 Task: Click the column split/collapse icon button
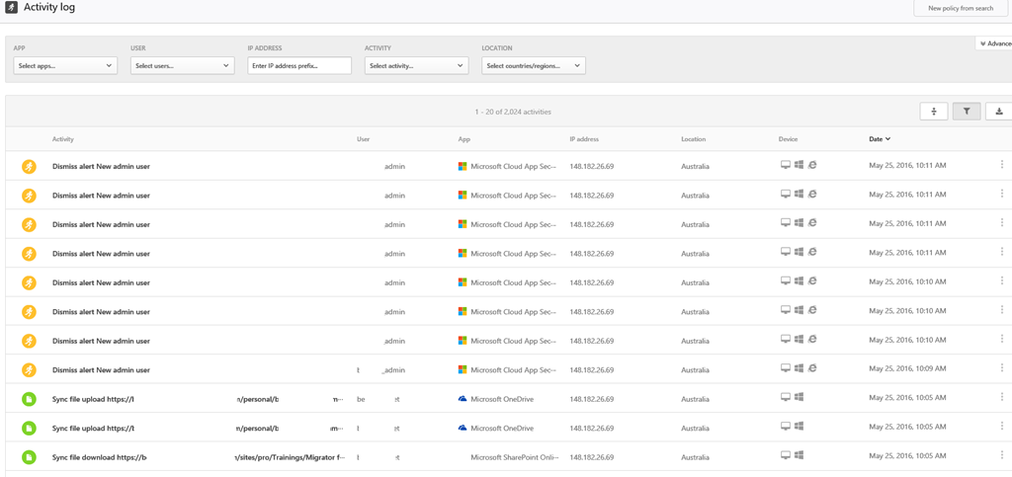pyautogui.click(x=933, y=112)
